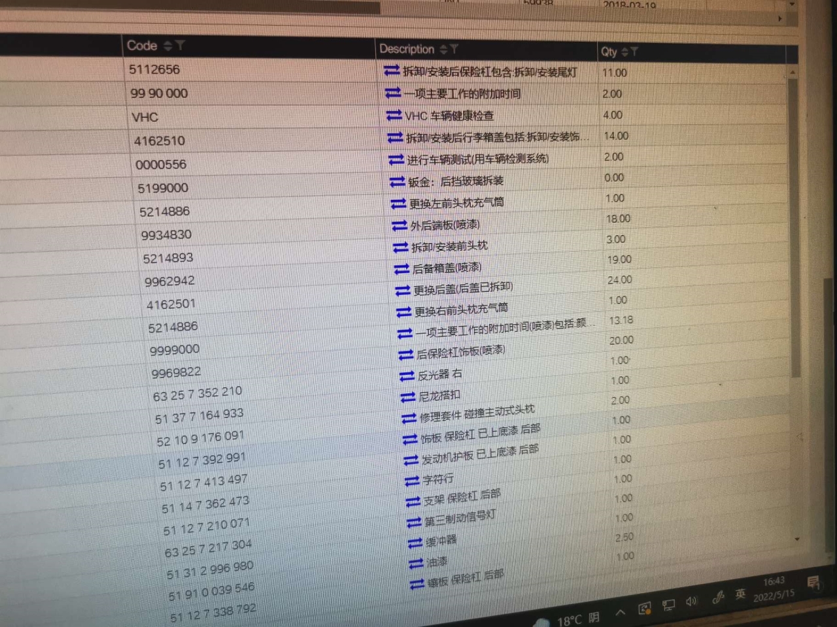Click quantity value 24.00
This screenshot has height=627, width=837.
point(619,280)
